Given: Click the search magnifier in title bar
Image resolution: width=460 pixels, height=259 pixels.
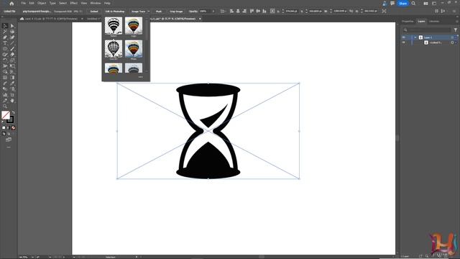Looking at the screenshot, I should point(413,3).
